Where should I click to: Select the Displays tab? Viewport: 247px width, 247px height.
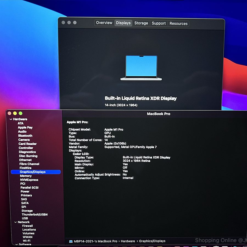(x=123, y=23)
